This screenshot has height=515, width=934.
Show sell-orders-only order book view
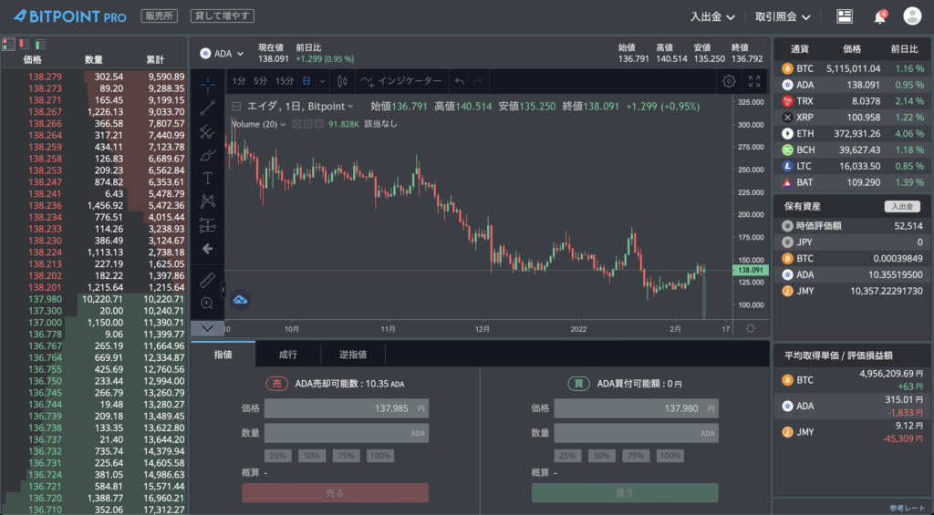25,44
